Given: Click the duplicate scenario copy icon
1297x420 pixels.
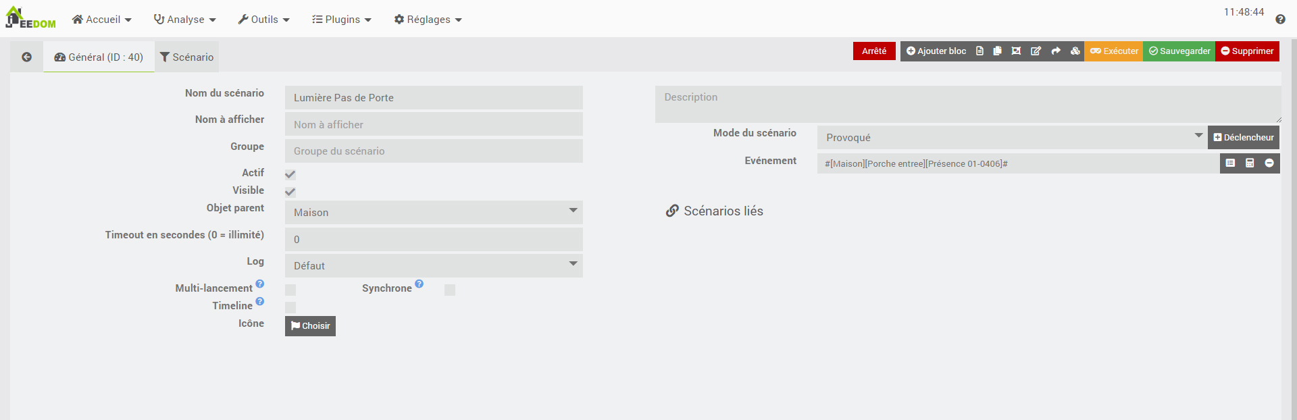Looking at the screenshot, I should point(997,51).
